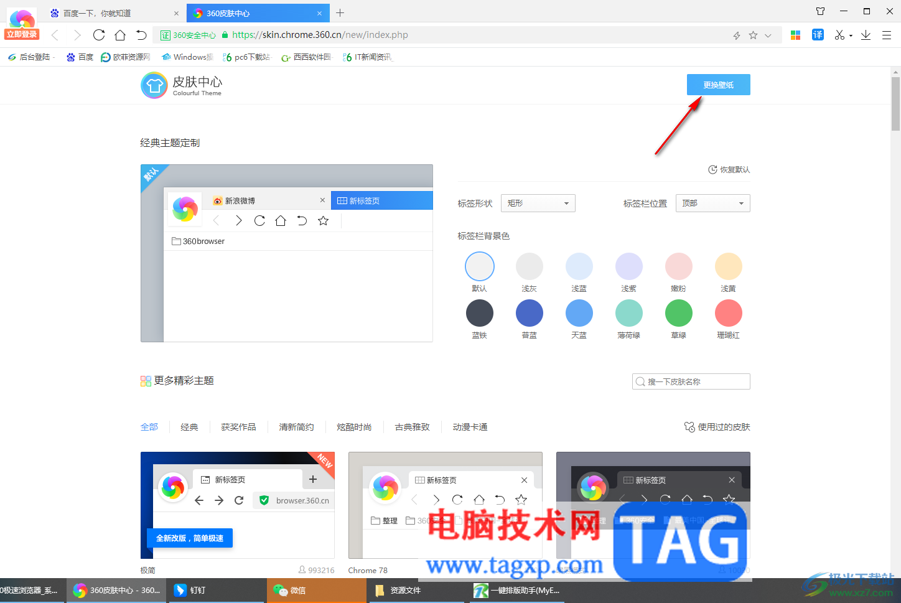Click the 皮肤中心 shirt logo

click(x=154, y=85)
